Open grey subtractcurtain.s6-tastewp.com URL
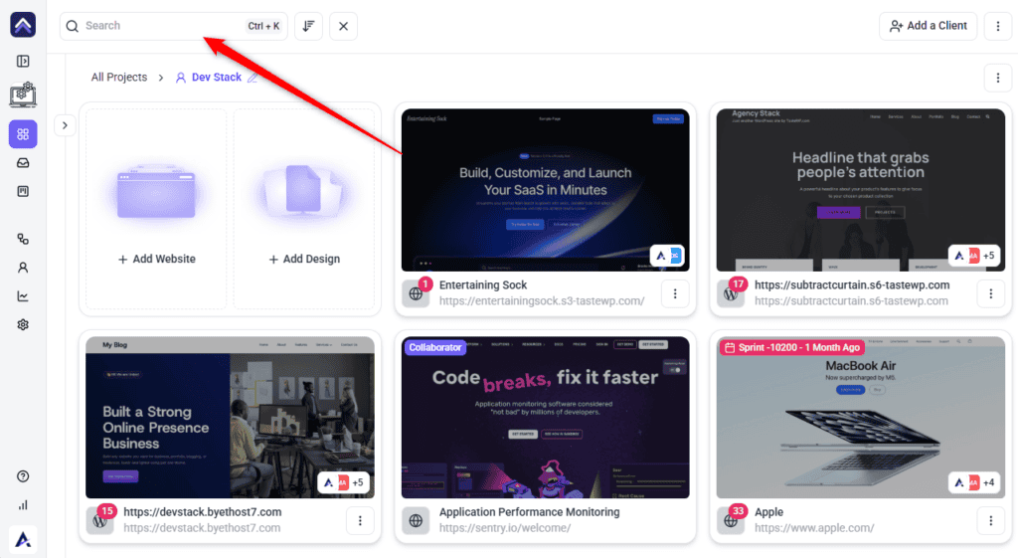This screenshot has width=1018, height=558. click(851, 300)
